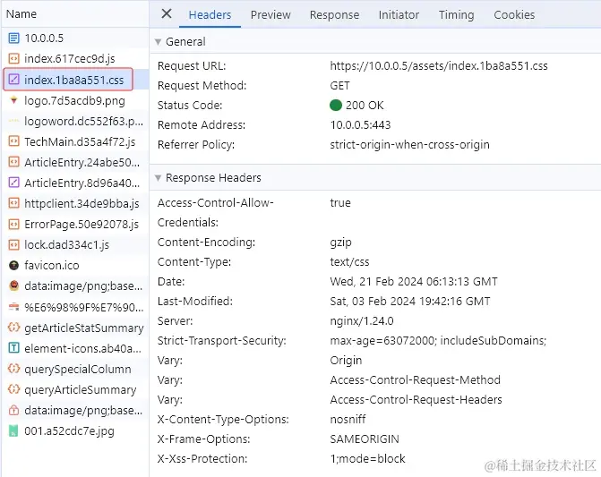Click the lock icon of second data:image/png;base... row
Screen dimensions: 601x477
(13, 410)
